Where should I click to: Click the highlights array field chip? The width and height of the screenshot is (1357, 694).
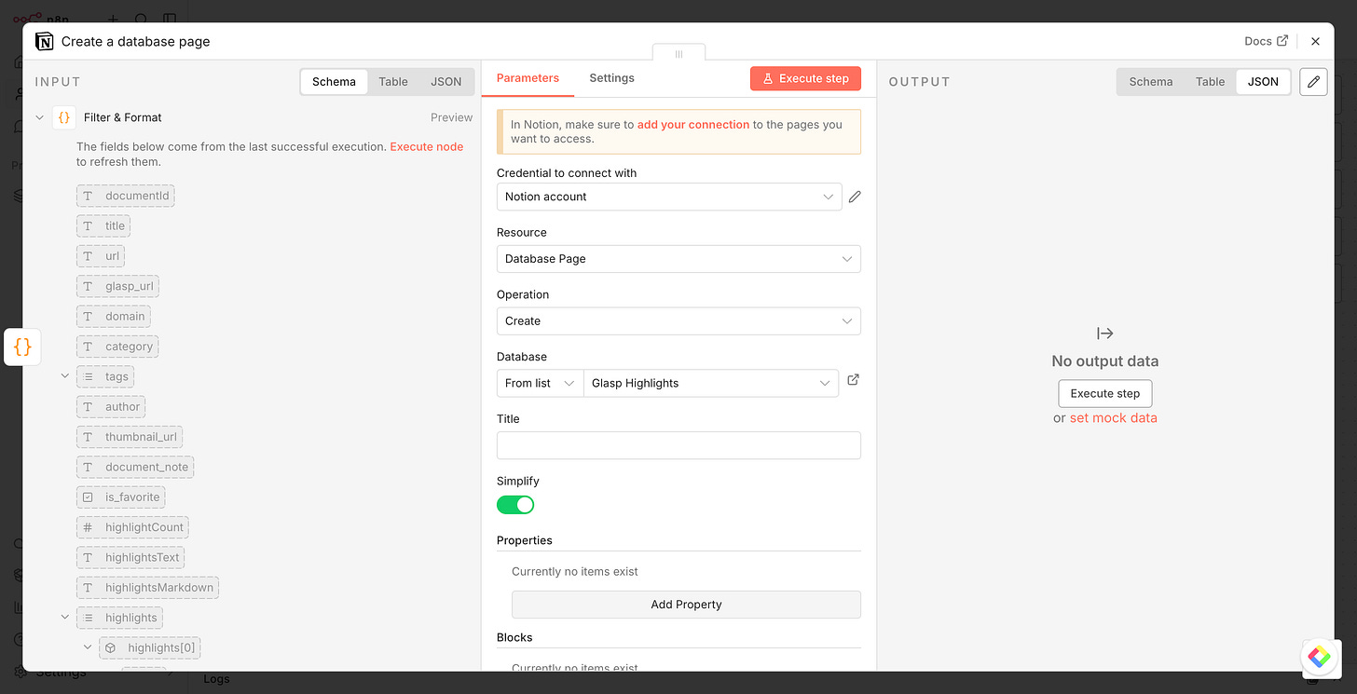coord(119,618)
